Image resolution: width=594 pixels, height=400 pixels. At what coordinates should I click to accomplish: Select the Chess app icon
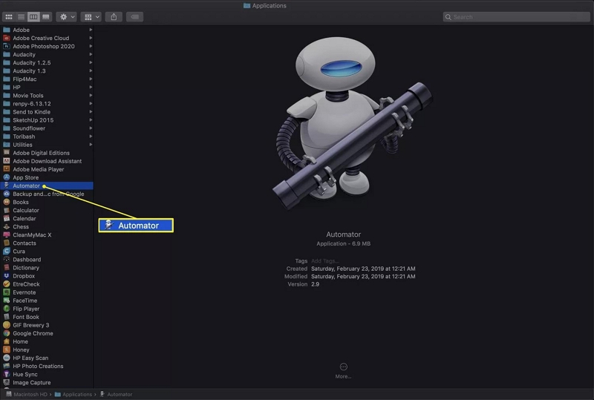point(7,226)
